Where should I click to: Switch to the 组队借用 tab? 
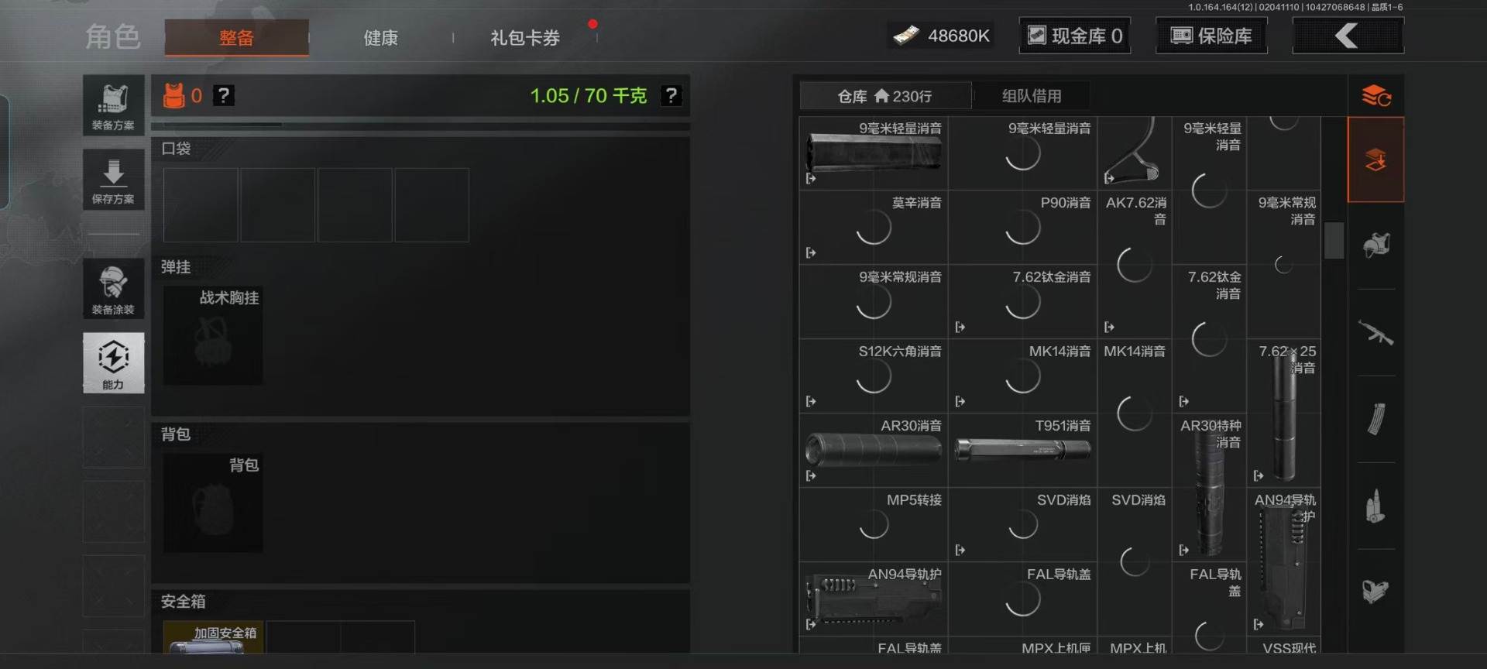[x=1032, y=96]
